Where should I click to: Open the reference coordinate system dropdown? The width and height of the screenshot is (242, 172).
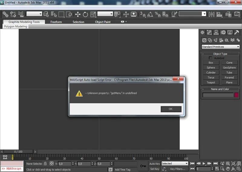[x=105, y=14]
